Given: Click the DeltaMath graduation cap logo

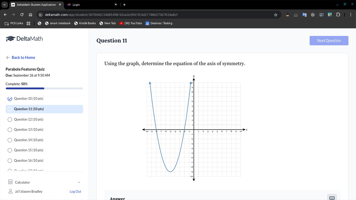Looking at the screenshot, I should pyautogui.click(x=10, y=39).
